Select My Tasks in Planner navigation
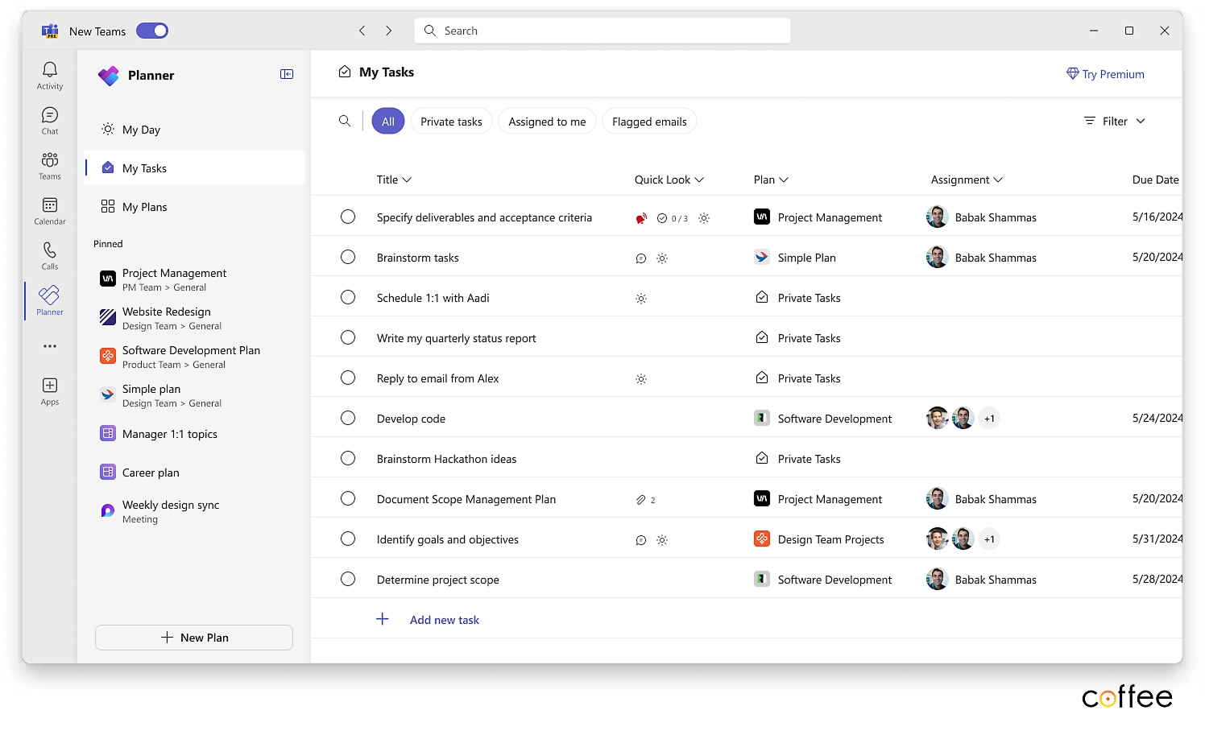 tap(194, 168)
